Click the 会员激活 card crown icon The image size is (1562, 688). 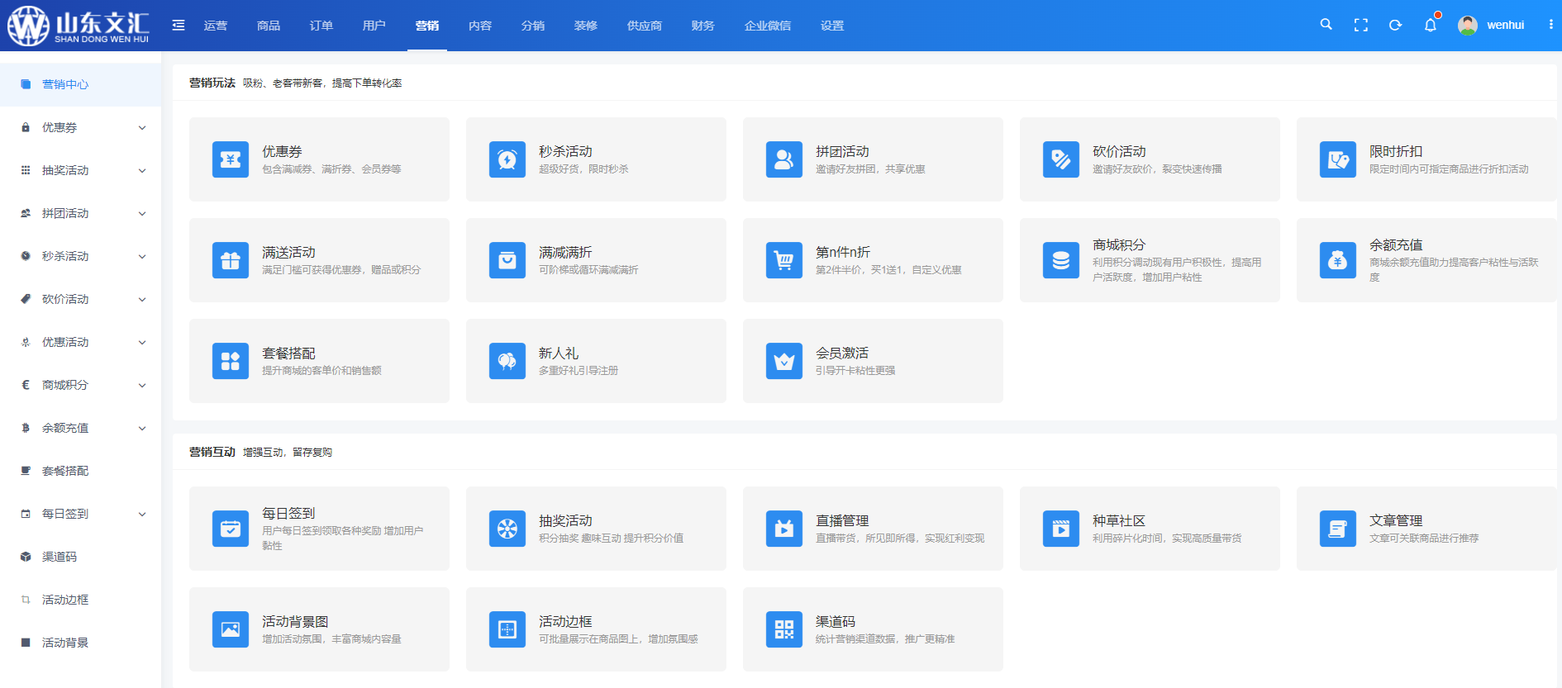(784, 361)
